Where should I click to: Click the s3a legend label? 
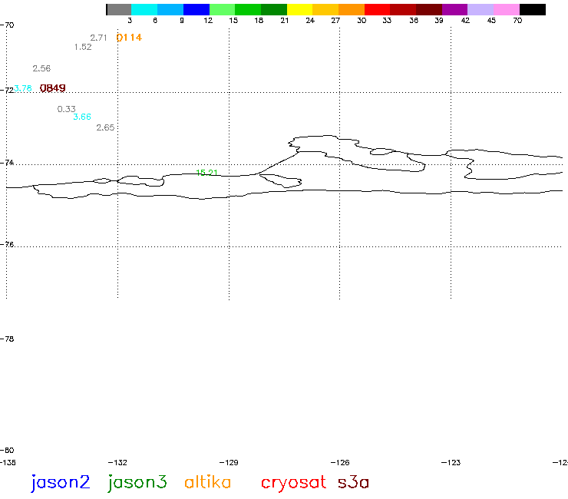(353, 482)
